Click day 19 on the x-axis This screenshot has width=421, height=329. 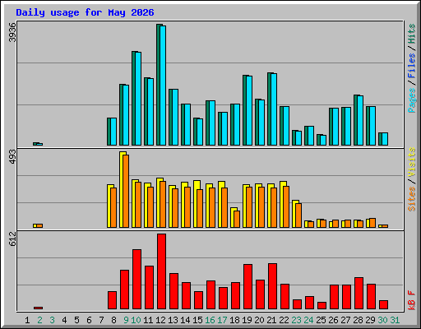(x=247, y=320)
